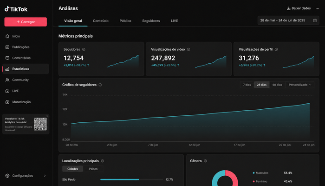Click the '+2,013 (+18.7%)' growth value
Image resolution: width=325 pixels, height=186 pixels.
pyautogui.click(x=76, y=65)
